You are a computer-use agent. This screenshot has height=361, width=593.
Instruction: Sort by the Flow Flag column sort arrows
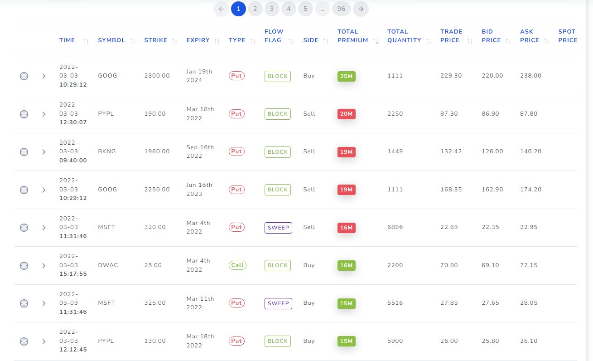(292, 41)
